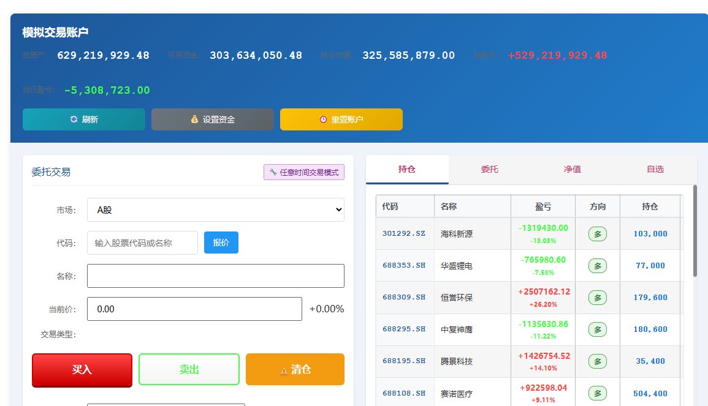Switch to the 委托 tab
Image resolution: width=708 pixels, height=406 pixels.
tap(489, 169)
